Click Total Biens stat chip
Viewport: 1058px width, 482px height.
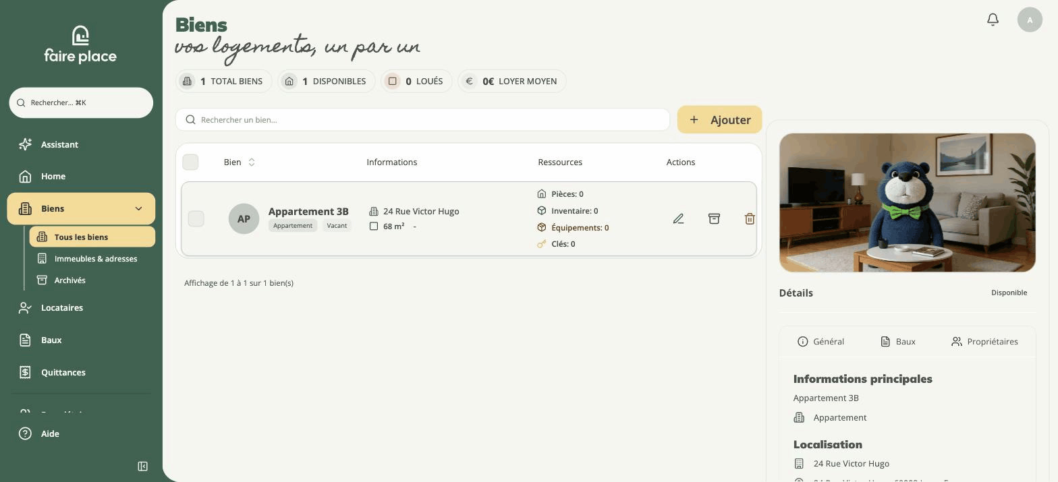[223, 81]
